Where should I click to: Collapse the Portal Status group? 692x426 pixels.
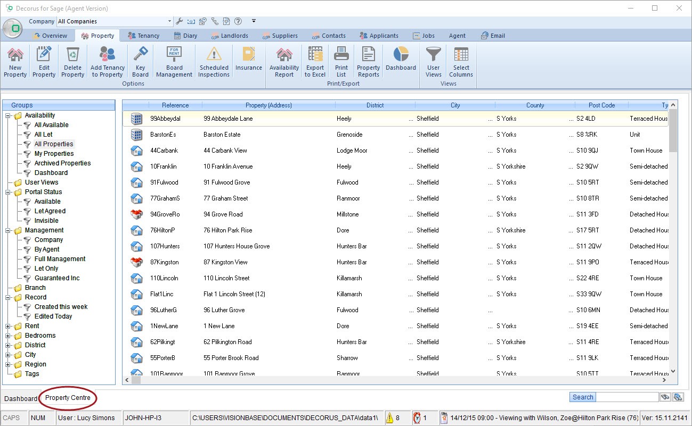click(x=8, y=192)
